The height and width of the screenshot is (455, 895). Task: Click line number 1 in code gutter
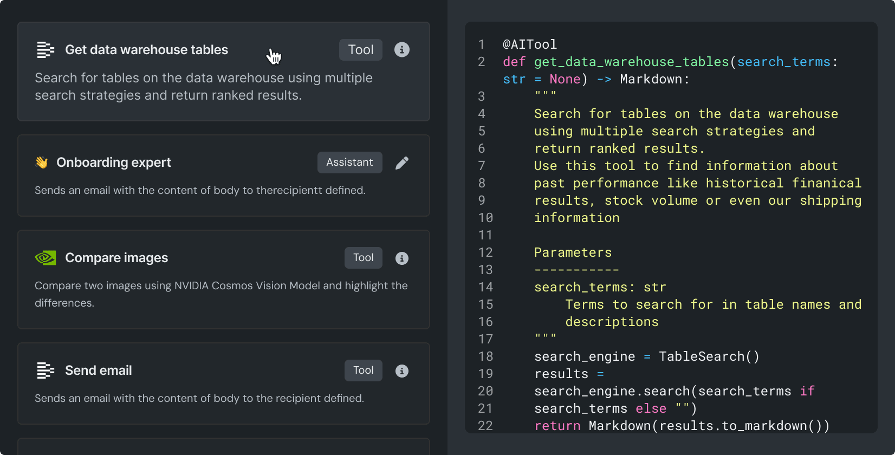click(x=482, y=44)
